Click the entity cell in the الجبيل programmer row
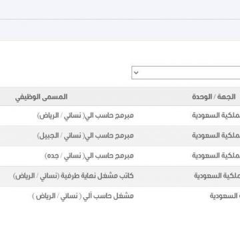Viewport: 240px width, 240px height. tap(216, 135)
